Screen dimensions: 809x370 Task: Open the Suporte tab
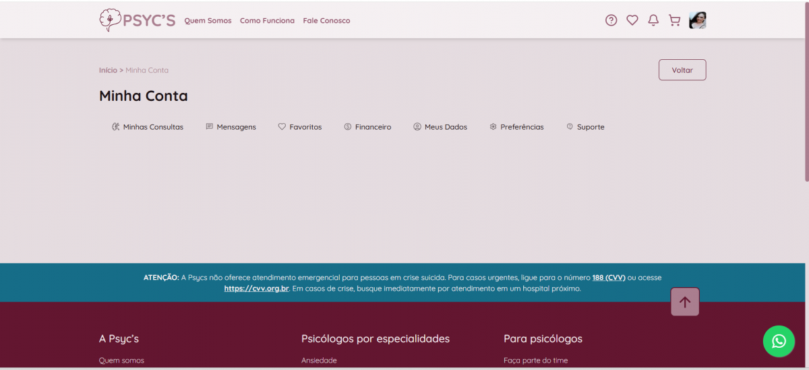(x=585, y=127)
